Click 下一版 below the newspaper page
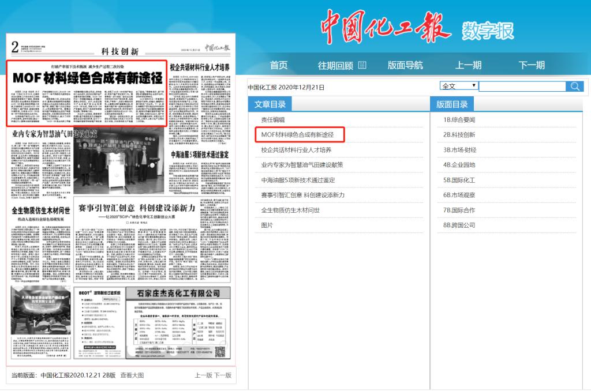Viewport: 591px width, 391px height. pyautogui.click(x=223, y=375)
